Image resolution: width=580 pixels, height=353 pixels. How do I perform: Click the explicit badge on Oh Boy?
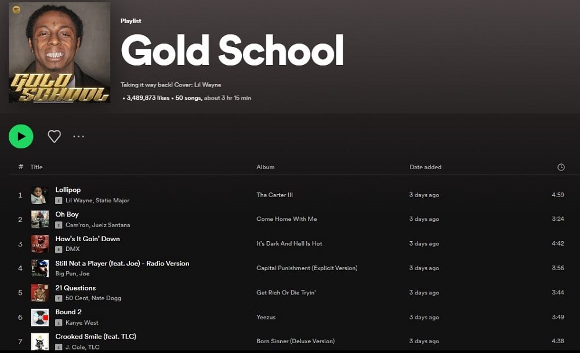(x=59, y=225)
